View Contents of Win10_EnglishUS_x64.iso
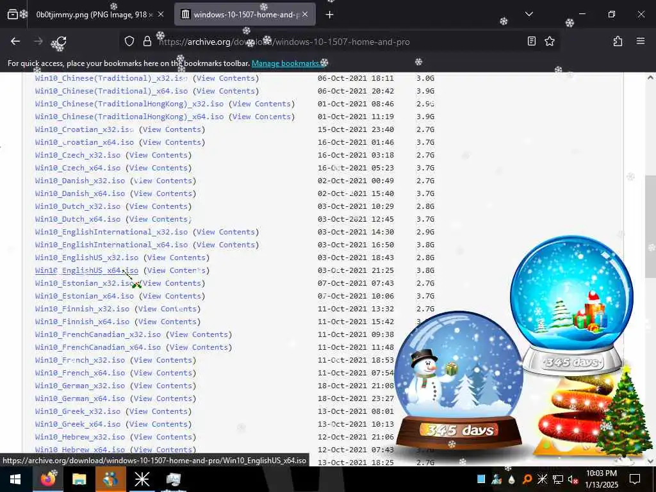 (176, 270)
